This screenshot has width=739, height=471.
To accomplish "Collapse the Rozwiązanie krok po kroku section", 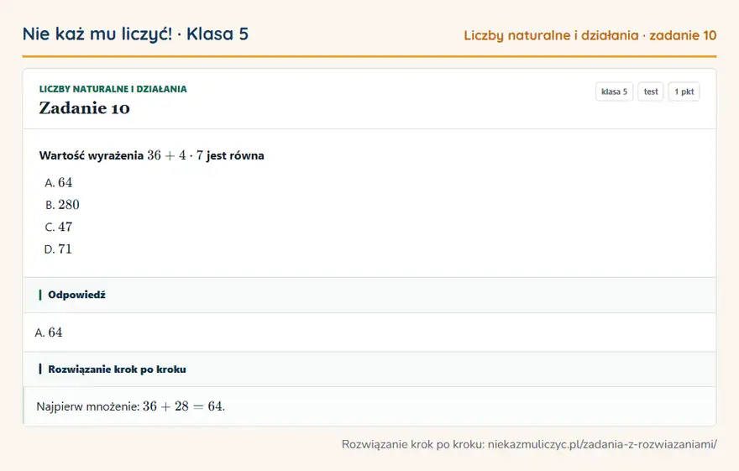I will [369, 369].
